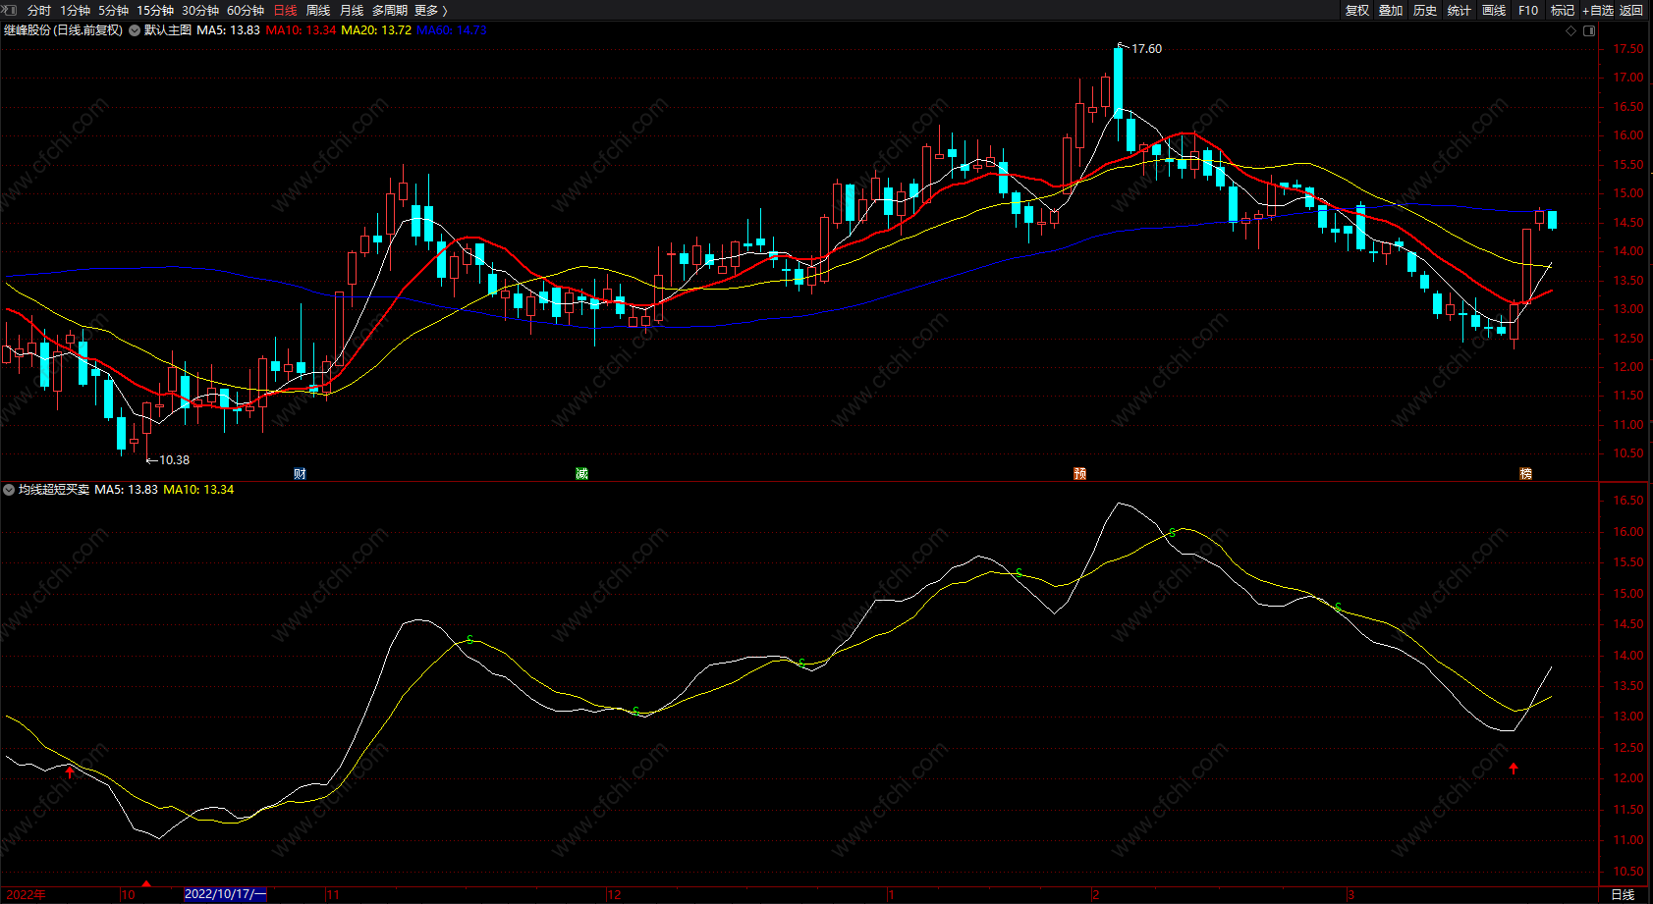Add stock via +自选 button
The width and height of the screenshot is (1653, 904).
pyautogui.click(x=1598, y=11)
